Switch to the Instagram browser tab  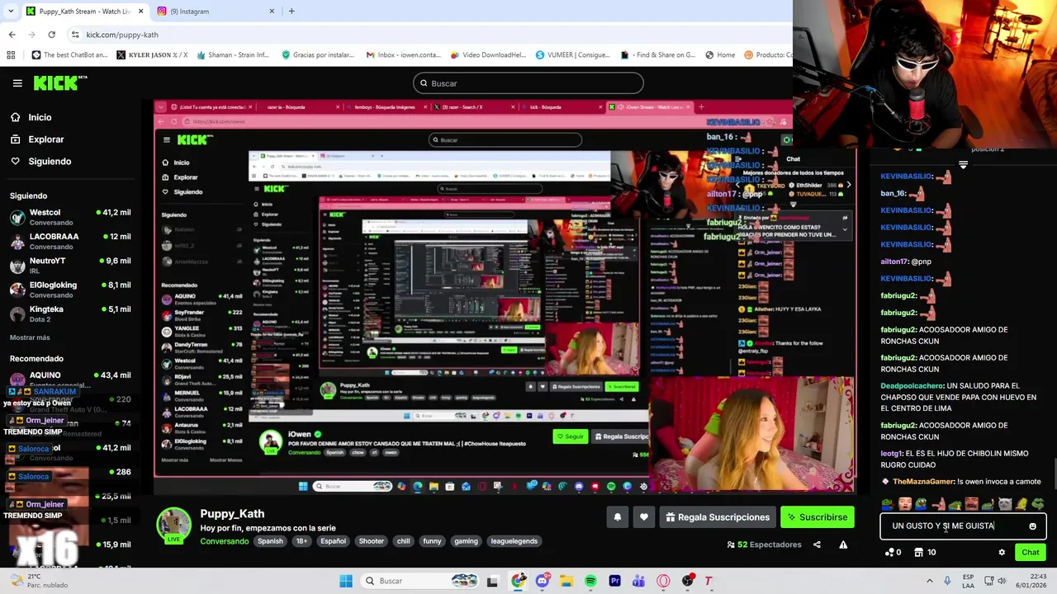tap(215, 11)
